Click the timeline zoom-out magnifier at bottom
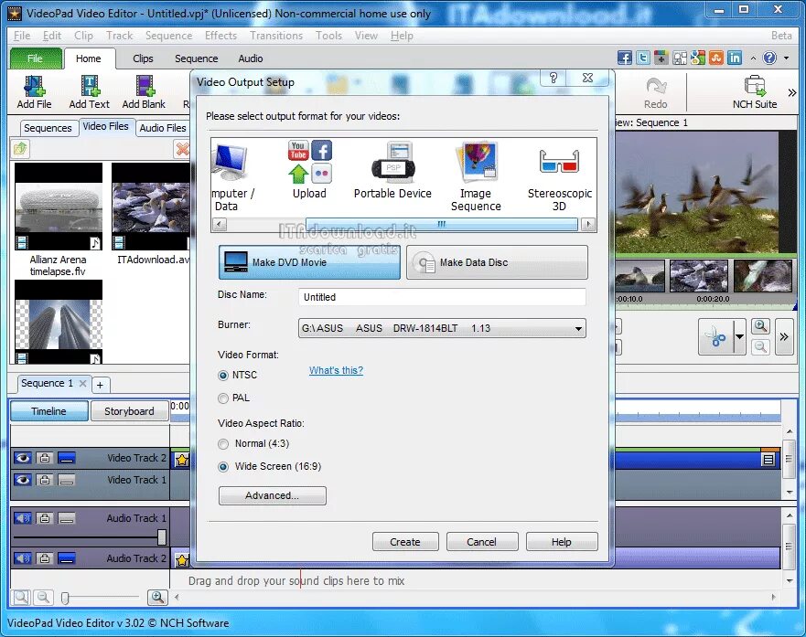Image resolution: width=806 pixels, height=637 pixels. click(x=43, y=597)
